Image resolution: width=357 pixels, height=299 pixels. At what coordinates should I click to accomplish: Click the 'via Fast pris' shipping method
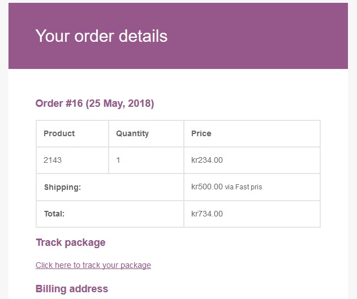point(244,187)
